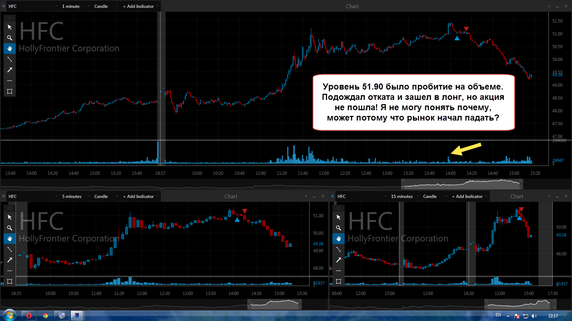
Task: Click the toolbar grip handle in the 1 minute chart
Action: (x=10, y=17)
